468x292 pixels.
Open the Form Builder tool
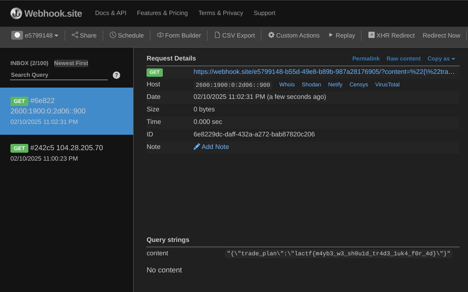click(x=179, y=35)
